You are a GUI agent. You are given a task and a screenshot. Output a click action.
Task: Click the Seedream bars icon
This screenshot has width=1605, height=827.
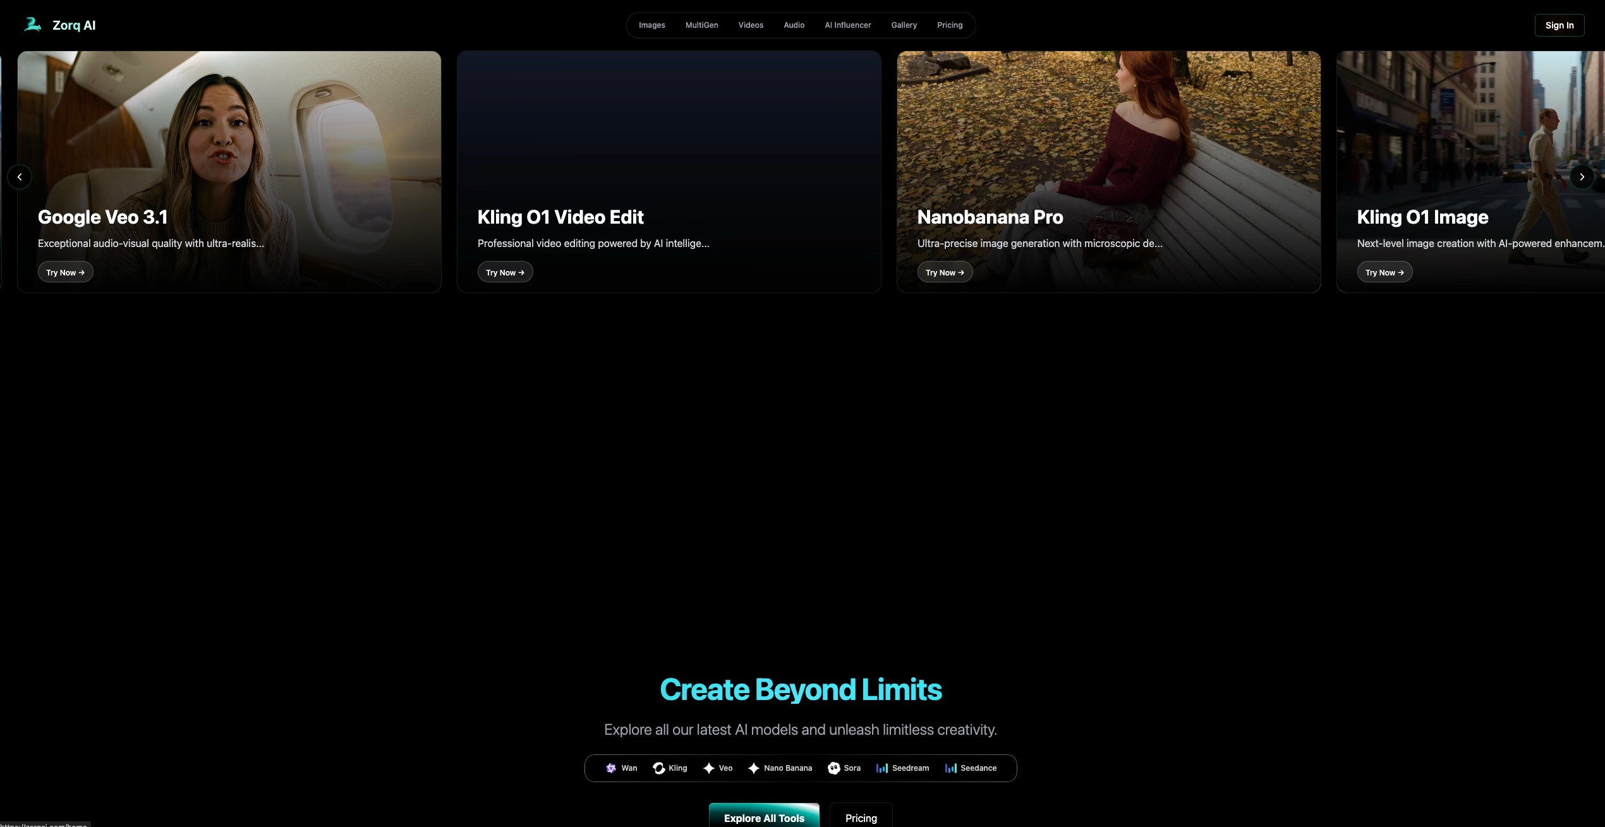point(882,768)
